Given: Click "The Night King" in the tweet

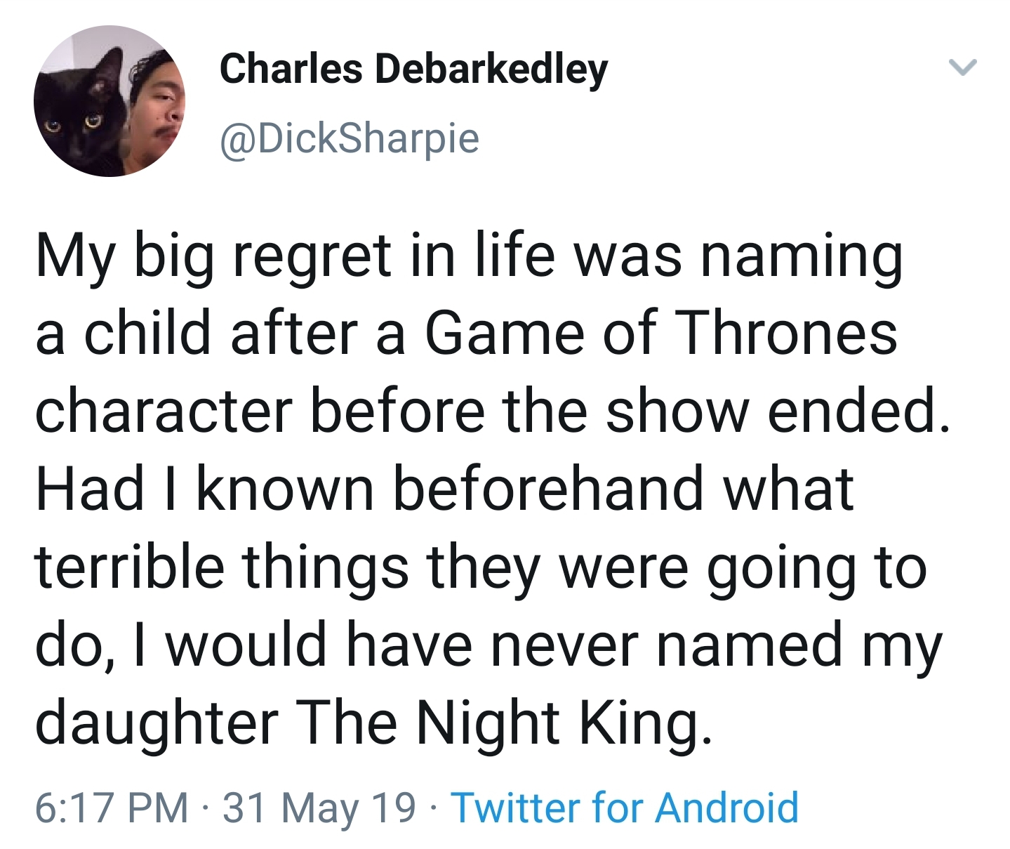Looking at the screenshot, I should point(504,723).
